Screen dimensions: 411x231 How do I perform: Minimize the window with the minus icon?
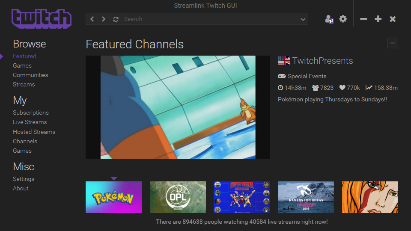363,19
